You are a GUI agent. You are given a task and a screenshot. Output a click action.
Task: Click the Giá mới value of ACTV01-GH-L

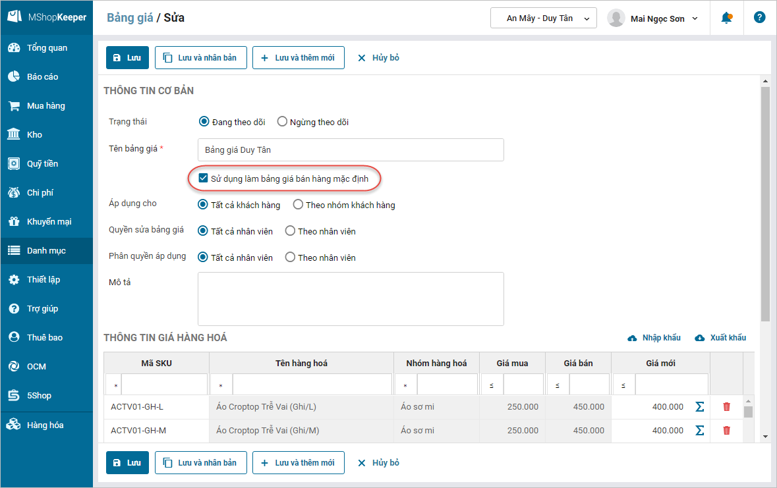[x=668, y=407]
